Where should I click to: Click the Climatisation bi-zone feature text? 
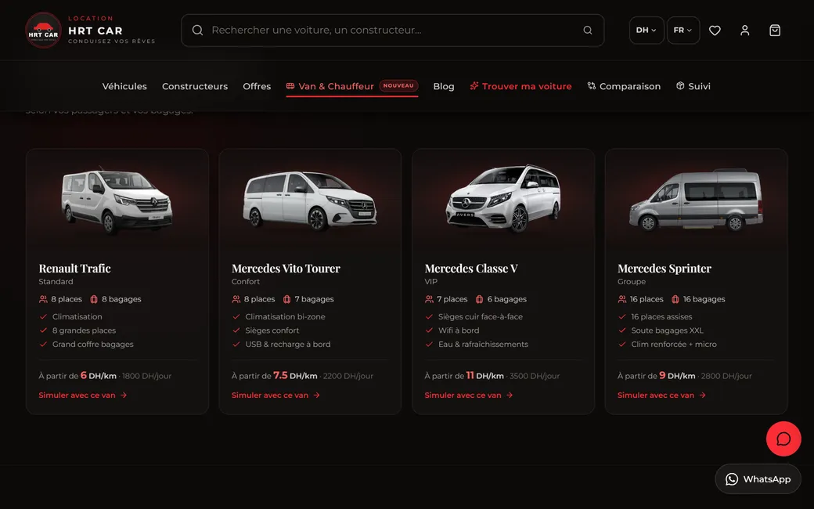click(x=285, y=317)
